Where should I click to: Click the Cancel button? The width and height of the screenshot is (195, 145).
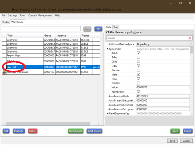point(186,141)
